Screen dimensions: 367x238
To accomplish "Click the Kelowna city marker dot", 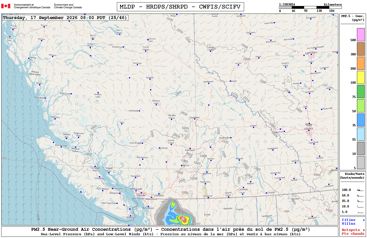I will (x=207, y=172).
